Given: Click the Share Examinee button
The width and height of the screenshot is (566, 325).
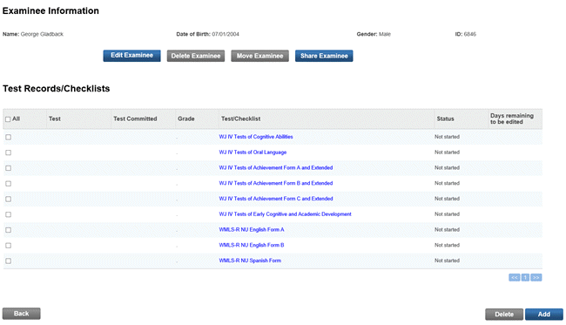Looking at the screenshot, I should coord(324,56).
